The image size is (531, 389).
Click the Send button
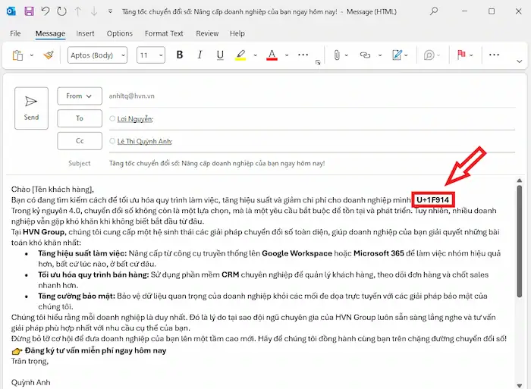click(x=31, y=108)
